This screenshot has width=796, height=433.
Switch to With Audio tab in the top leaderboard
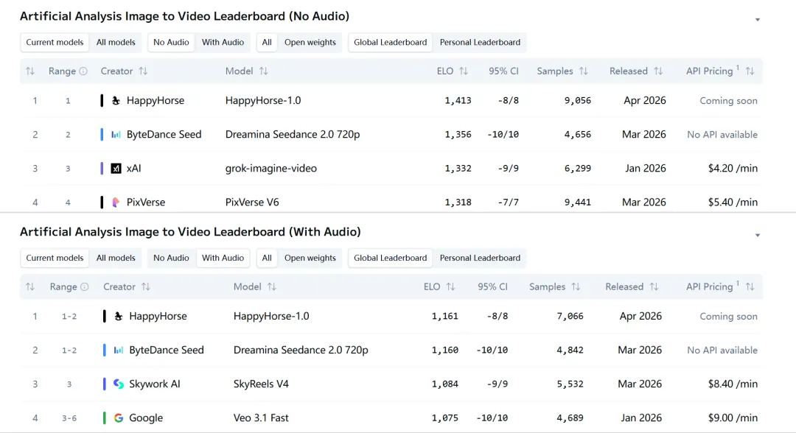pyautogui.click(x=223, y=43)
